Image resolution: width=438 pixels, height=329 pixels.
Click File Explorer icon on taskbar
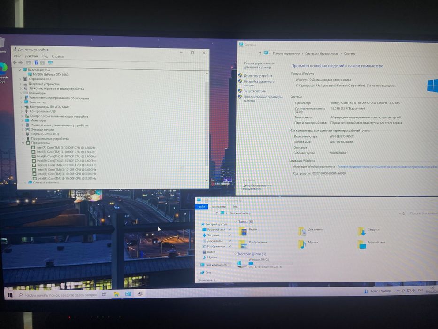click(116, 294)
